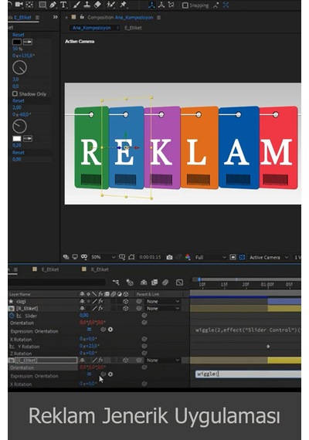Click the timeline layer search field
This screenshot has height=440, width=309.
[x=56, y=283]
